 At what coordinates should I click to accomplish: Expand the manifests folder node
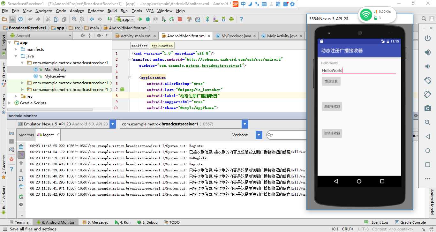click(16, 49)
